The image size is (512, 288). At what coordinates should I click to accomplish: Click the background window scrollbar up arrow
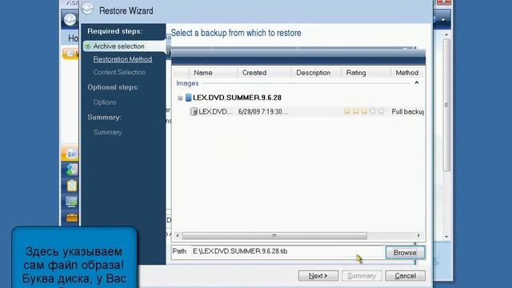coord(446,34)
